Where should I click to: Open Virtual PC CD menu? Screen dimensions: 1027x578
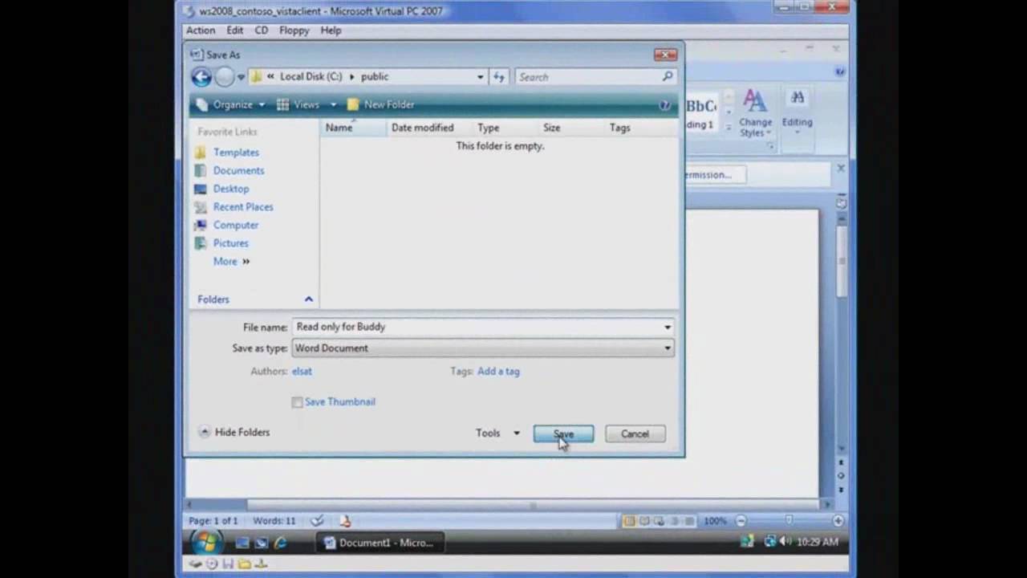(x=262, y=31)
